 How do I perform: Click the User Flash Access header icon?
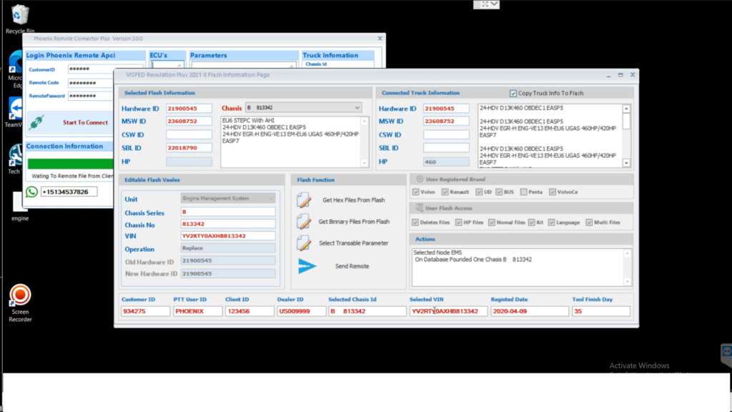pyautogui.click(x=419, y=208)
